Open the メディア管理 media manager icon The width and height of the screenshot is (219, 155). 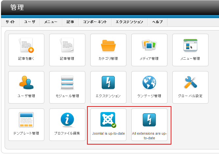(x=149, y=45)
